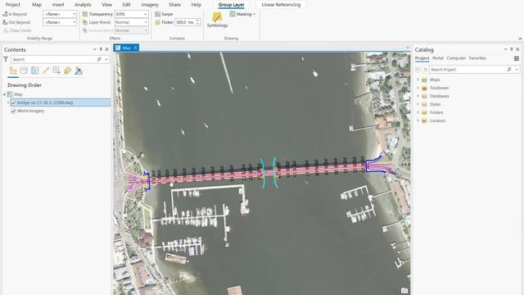The height and width of the screenshot is (295, 524).
Task: Click the Clear Limits button
Action: [17, 30]
